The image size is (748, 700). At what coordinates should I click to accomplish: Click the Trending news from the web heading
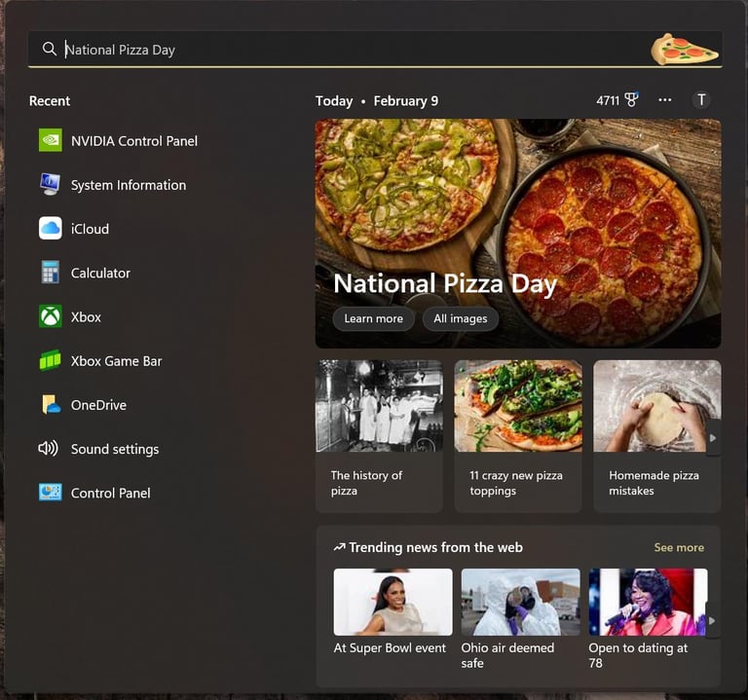pos(435,547)
